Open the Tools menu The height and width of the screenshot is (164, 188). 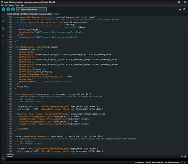[17, 5]
